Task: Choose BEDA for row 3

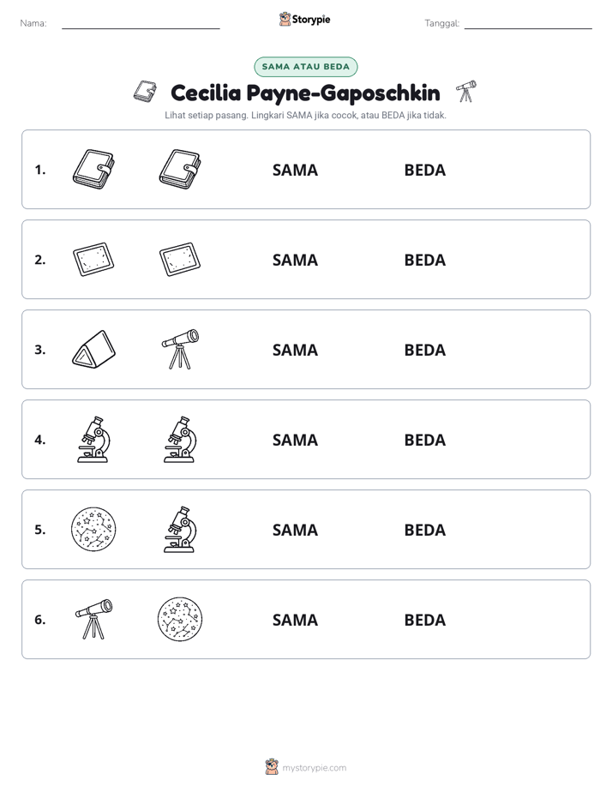Action: pyautogui.click(x=424, y=350)
